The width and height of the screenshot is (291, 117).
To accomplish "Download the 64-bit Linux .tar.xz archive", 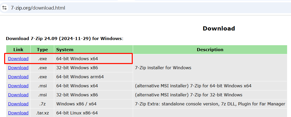I will pyautogui.click(x=18, y=113).
